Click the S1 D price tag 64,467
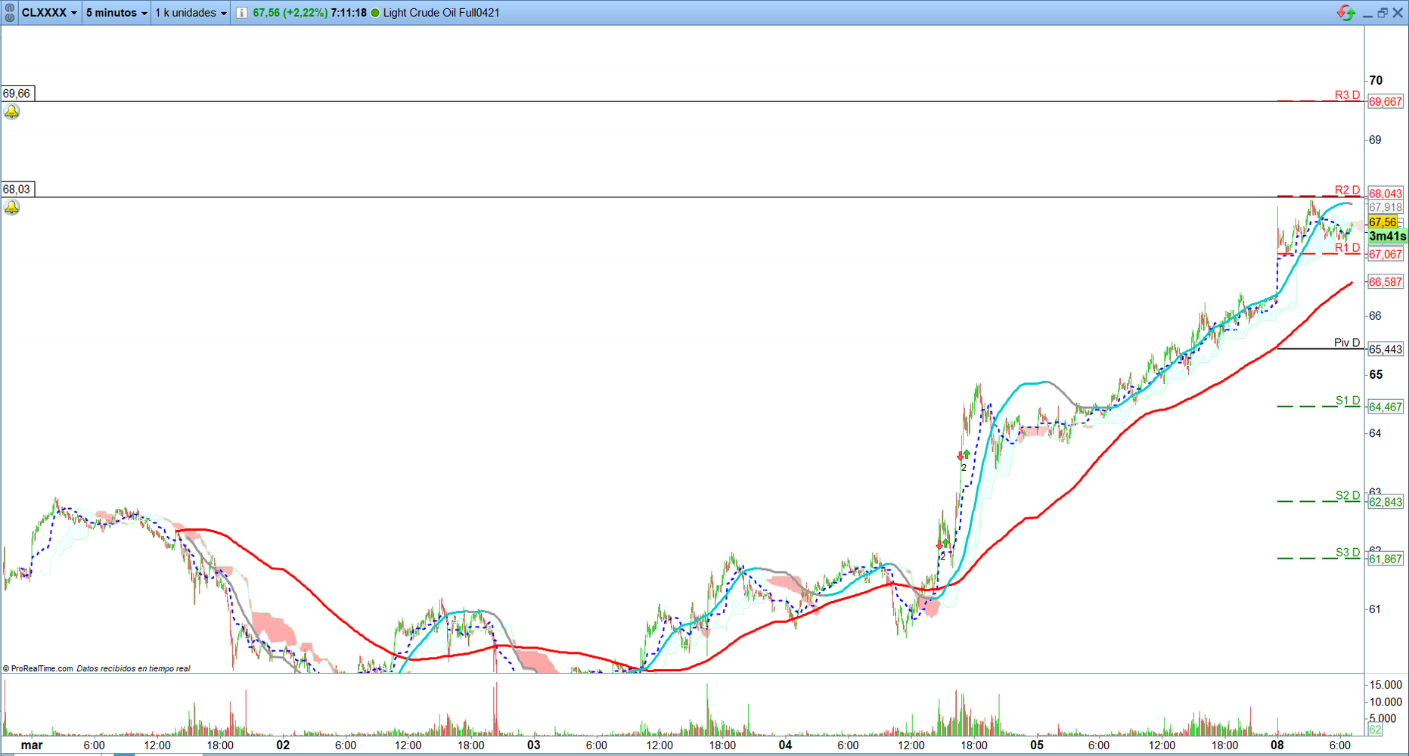Image resolution: width=1409 pixels, height=756 pixels. tap(1386, 407)
